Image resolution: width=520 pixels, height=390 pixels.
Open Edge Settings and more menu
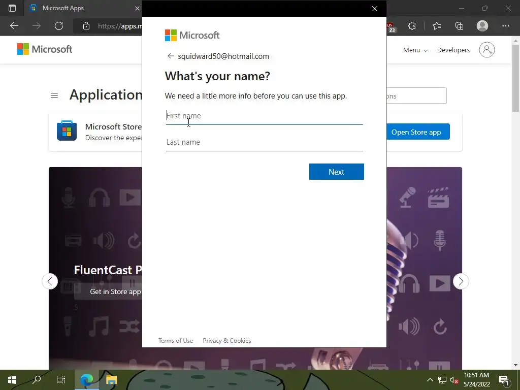pos(505,26)
